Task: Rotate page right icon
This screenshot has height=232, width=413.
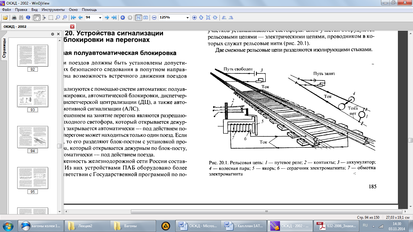Action: (231, 18)
